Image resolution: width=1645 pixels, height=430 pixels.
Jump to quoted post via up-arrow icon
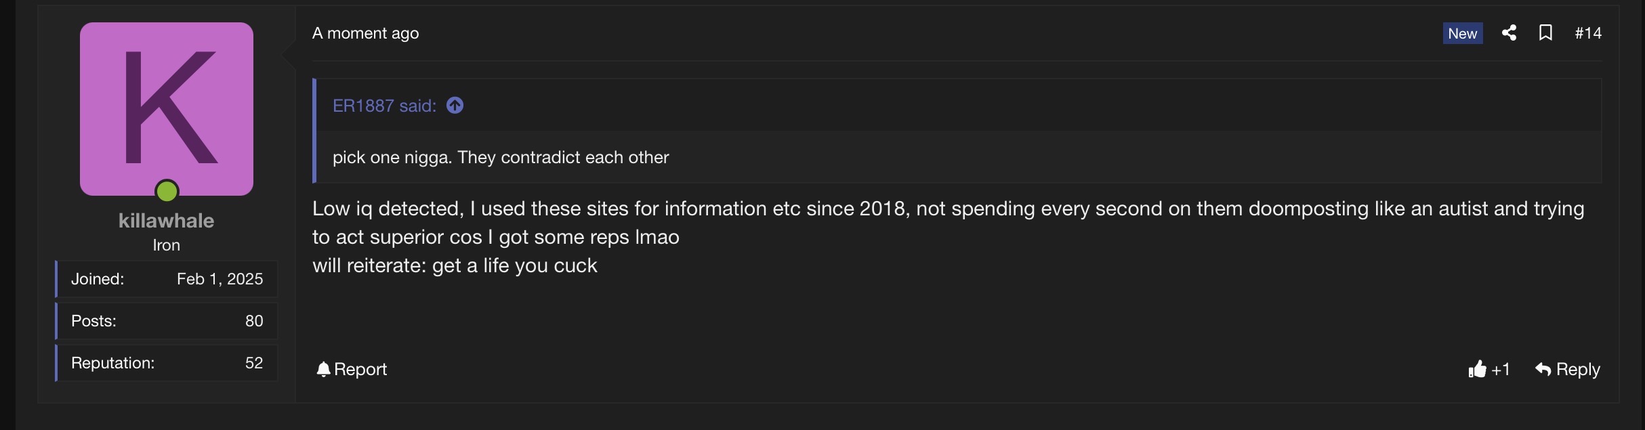coord(455,106)
